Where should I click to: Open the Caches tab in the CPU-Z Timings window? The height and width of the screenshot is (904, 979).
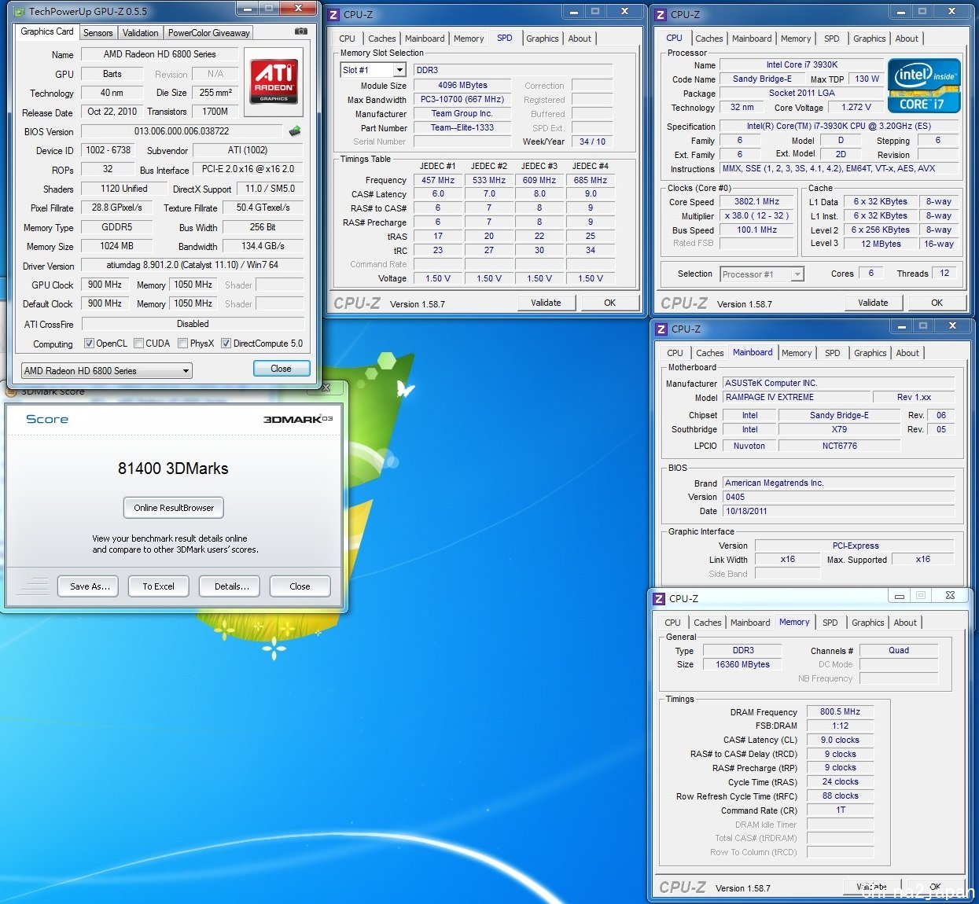coord(708,623)
